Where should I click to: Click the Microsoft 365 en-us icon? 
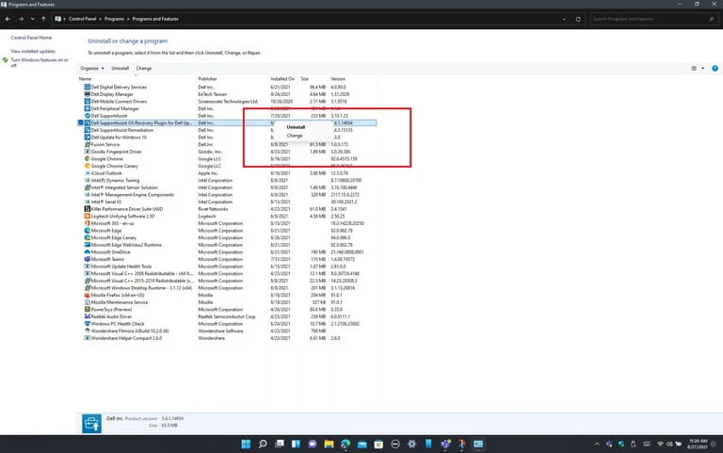coord(88,223)
